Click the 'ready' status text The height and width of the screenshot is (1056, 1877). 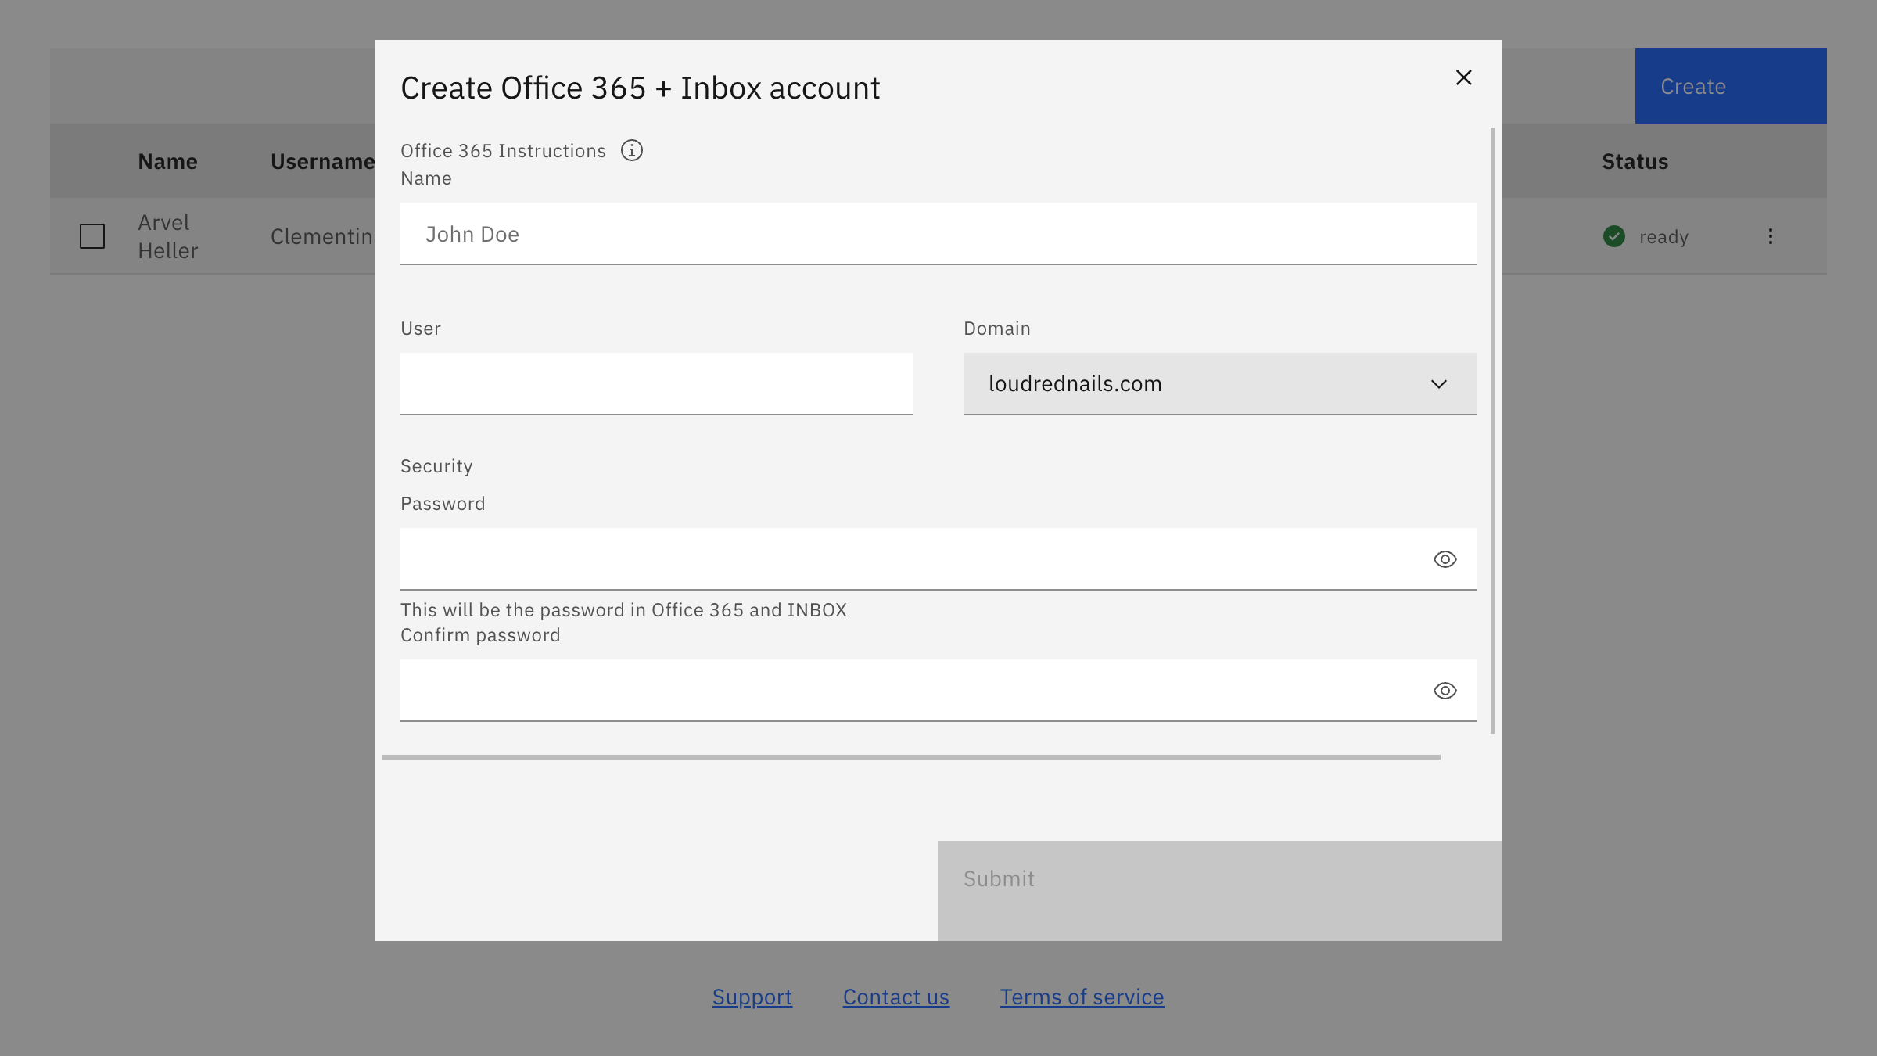point(1663,236)
